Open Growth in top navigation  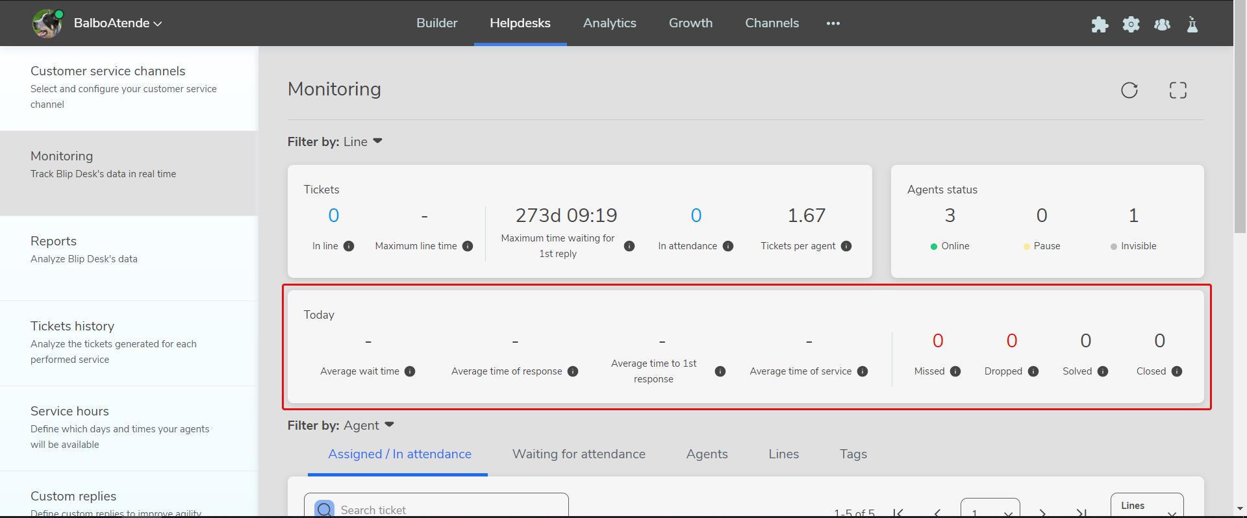pyautogui.click(x=690, y=23)
